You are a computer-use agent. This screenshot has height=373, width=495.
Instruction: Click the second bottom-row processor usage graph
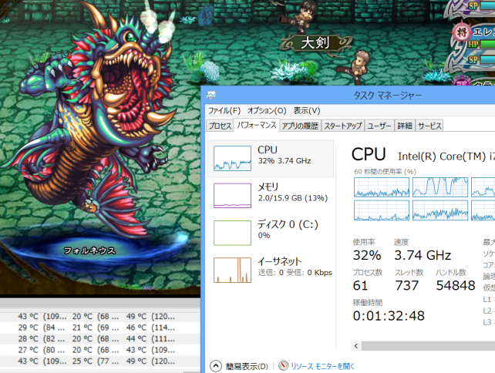(x=440, y=210)
